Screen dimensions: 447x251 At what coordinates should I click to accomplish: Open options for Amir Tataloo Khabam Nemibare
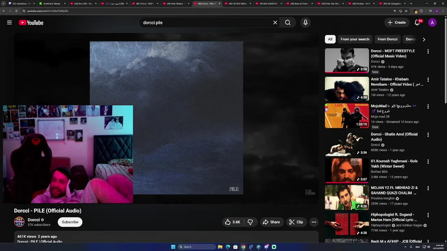428,80
